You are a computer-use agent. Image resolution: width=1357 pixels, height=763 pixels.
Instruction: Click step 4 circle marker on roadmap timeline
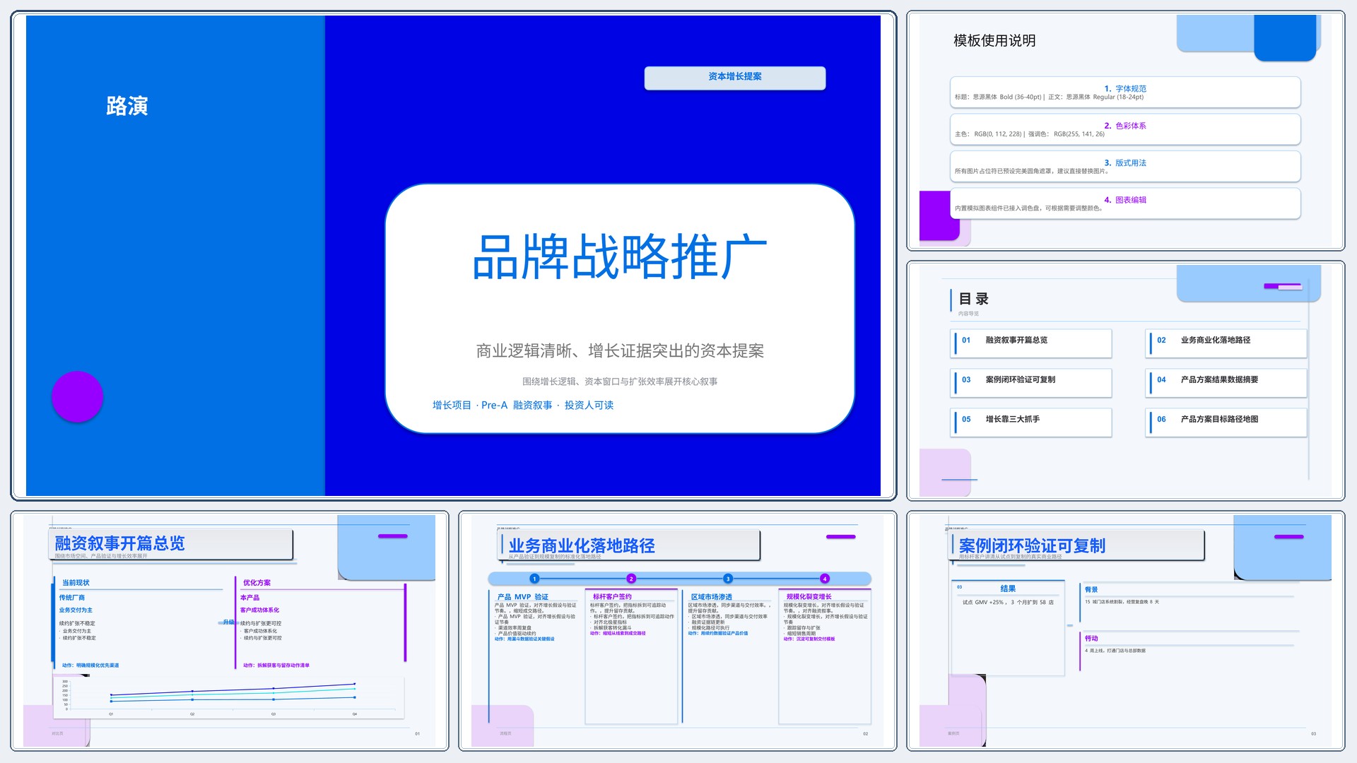tap(825, 579)
